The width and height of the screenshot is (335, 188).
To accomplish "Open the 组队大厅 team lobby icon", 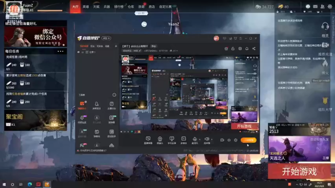I will (325, 101).
